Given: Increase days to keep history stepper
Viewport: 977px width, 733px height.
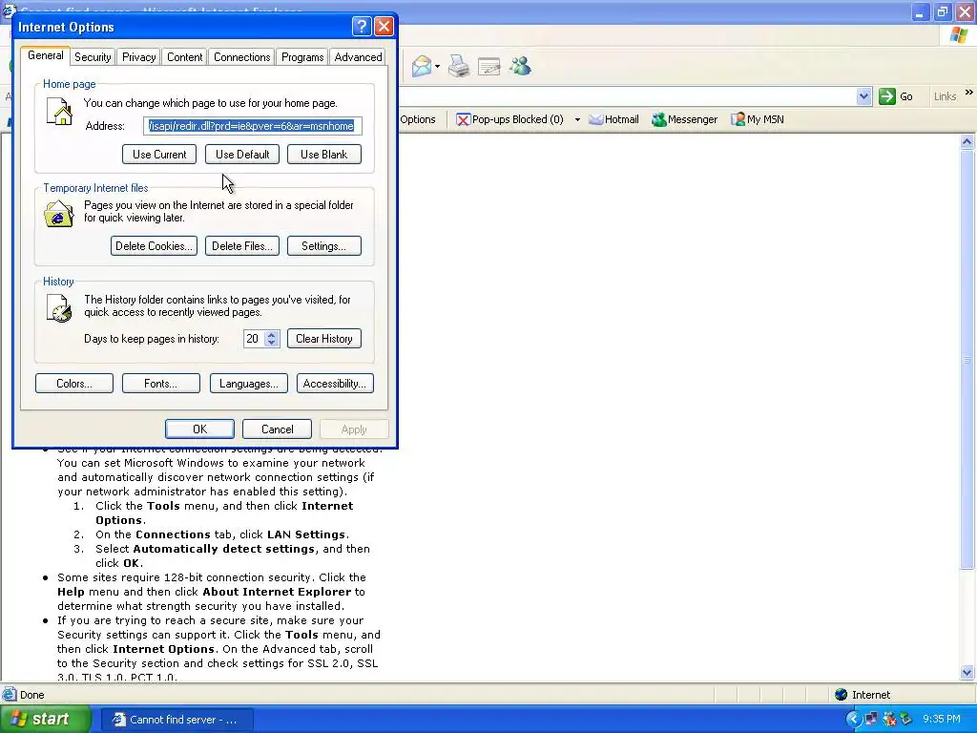Looking at the screenshot, I should pos(272,334).
